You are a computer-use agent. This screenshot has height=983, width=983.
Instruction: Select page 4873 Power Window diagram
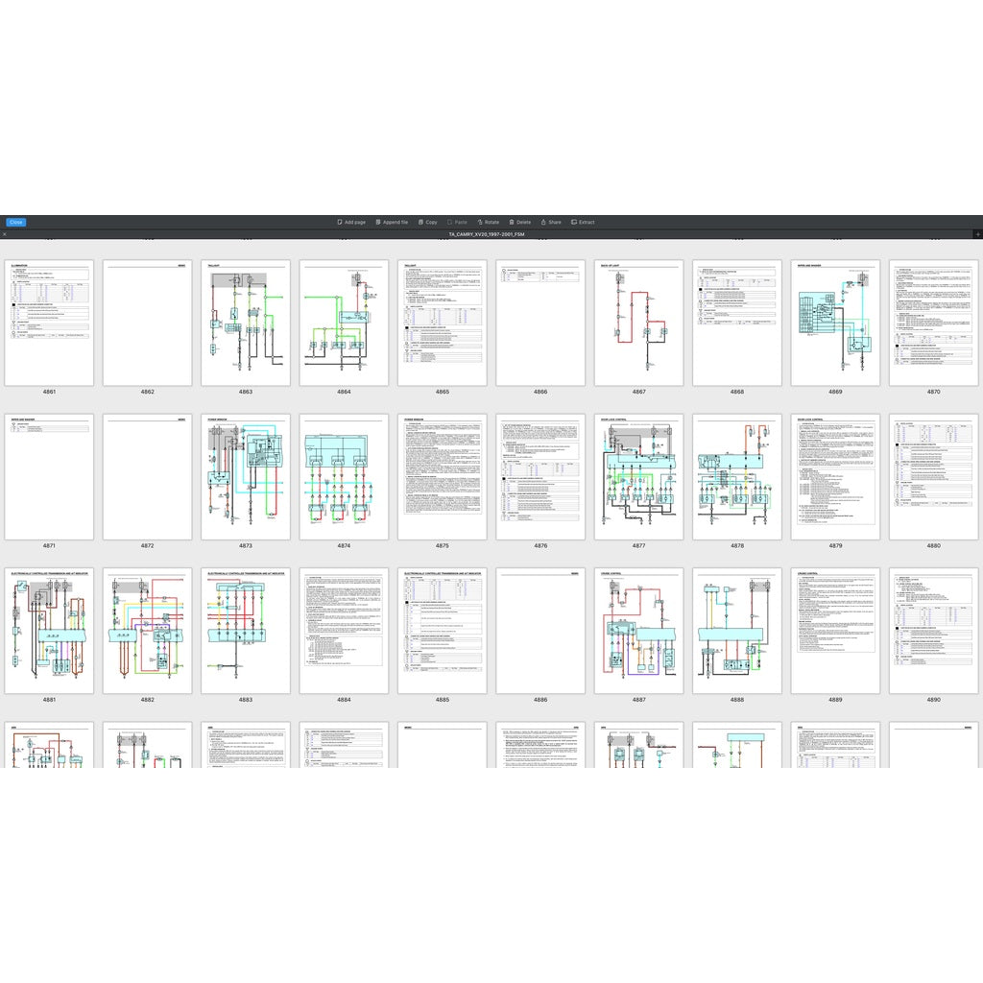246,477
